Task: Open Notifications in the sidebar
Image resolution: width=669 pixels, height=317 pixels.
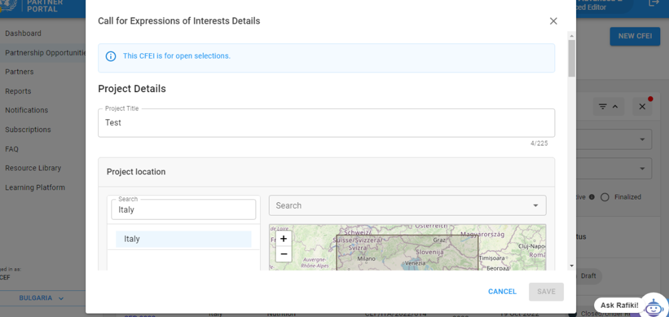Action: [x=27, y=110]
